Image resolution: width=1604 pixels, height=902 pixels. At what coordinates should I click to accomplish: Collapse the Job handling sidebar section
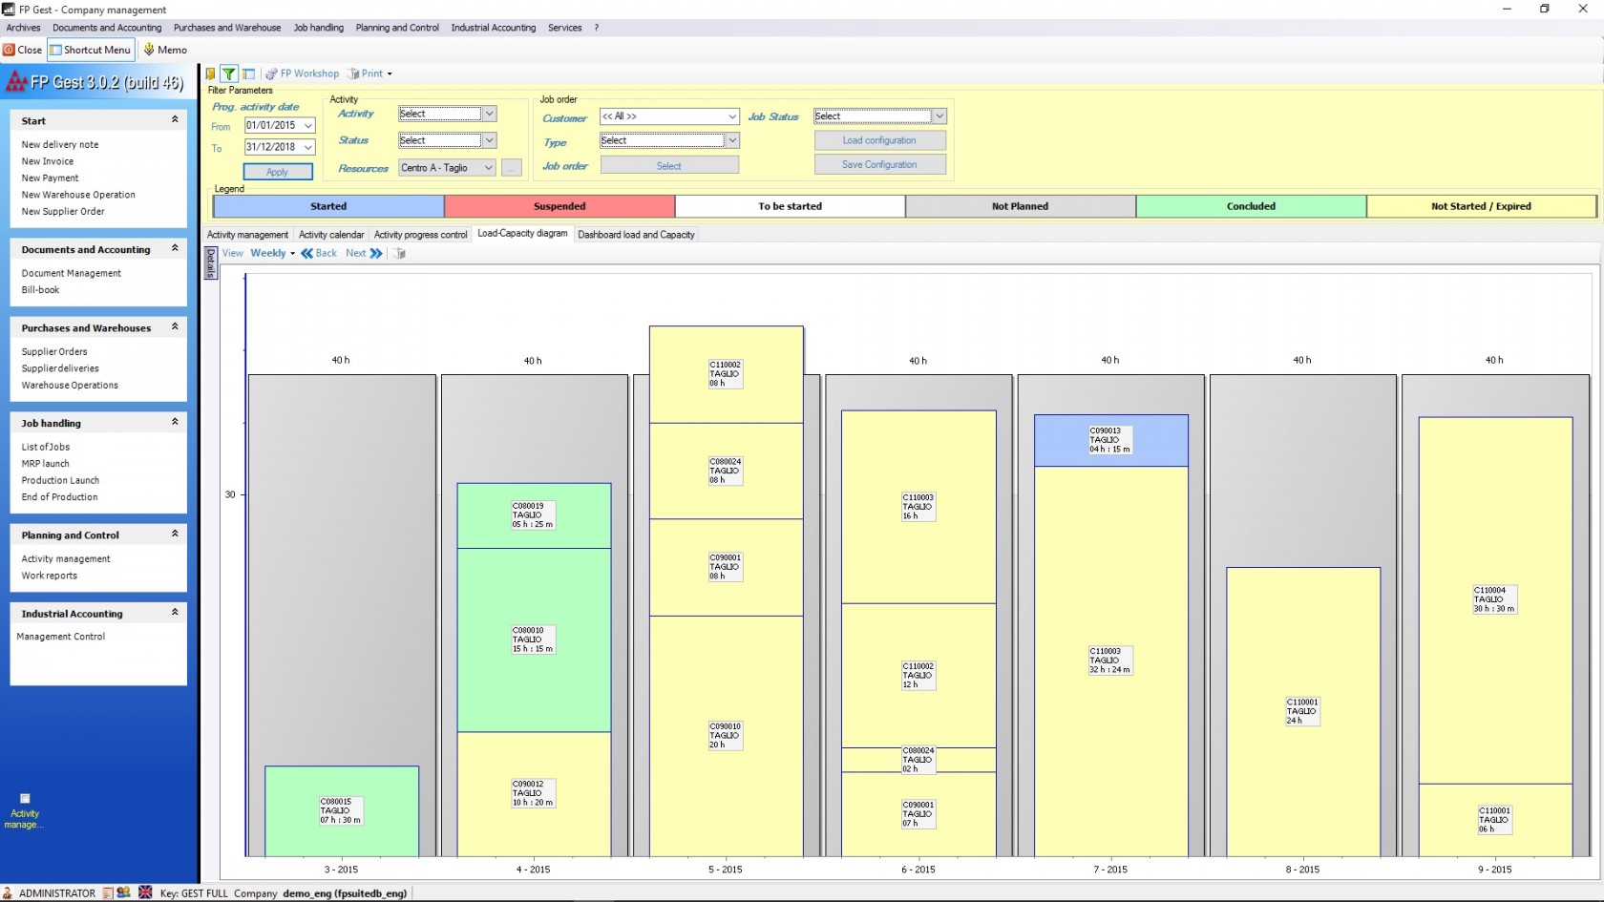pos(175,422)
